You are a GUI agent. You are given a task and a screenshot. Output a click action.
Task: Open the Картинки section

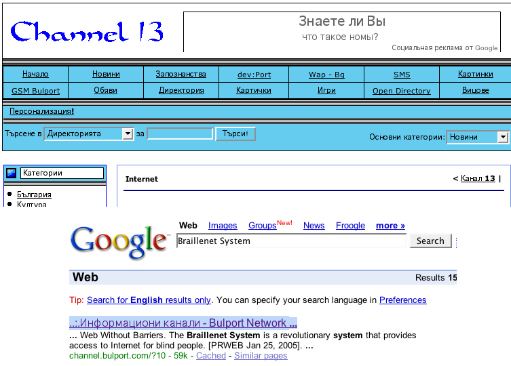(476, 75)
